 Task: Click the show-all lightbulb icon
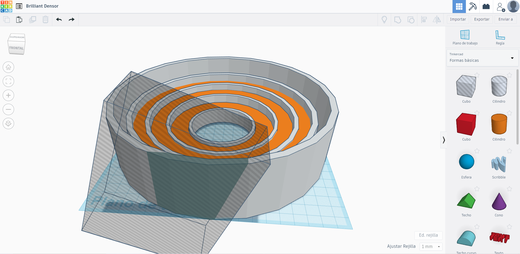(384, 19)
